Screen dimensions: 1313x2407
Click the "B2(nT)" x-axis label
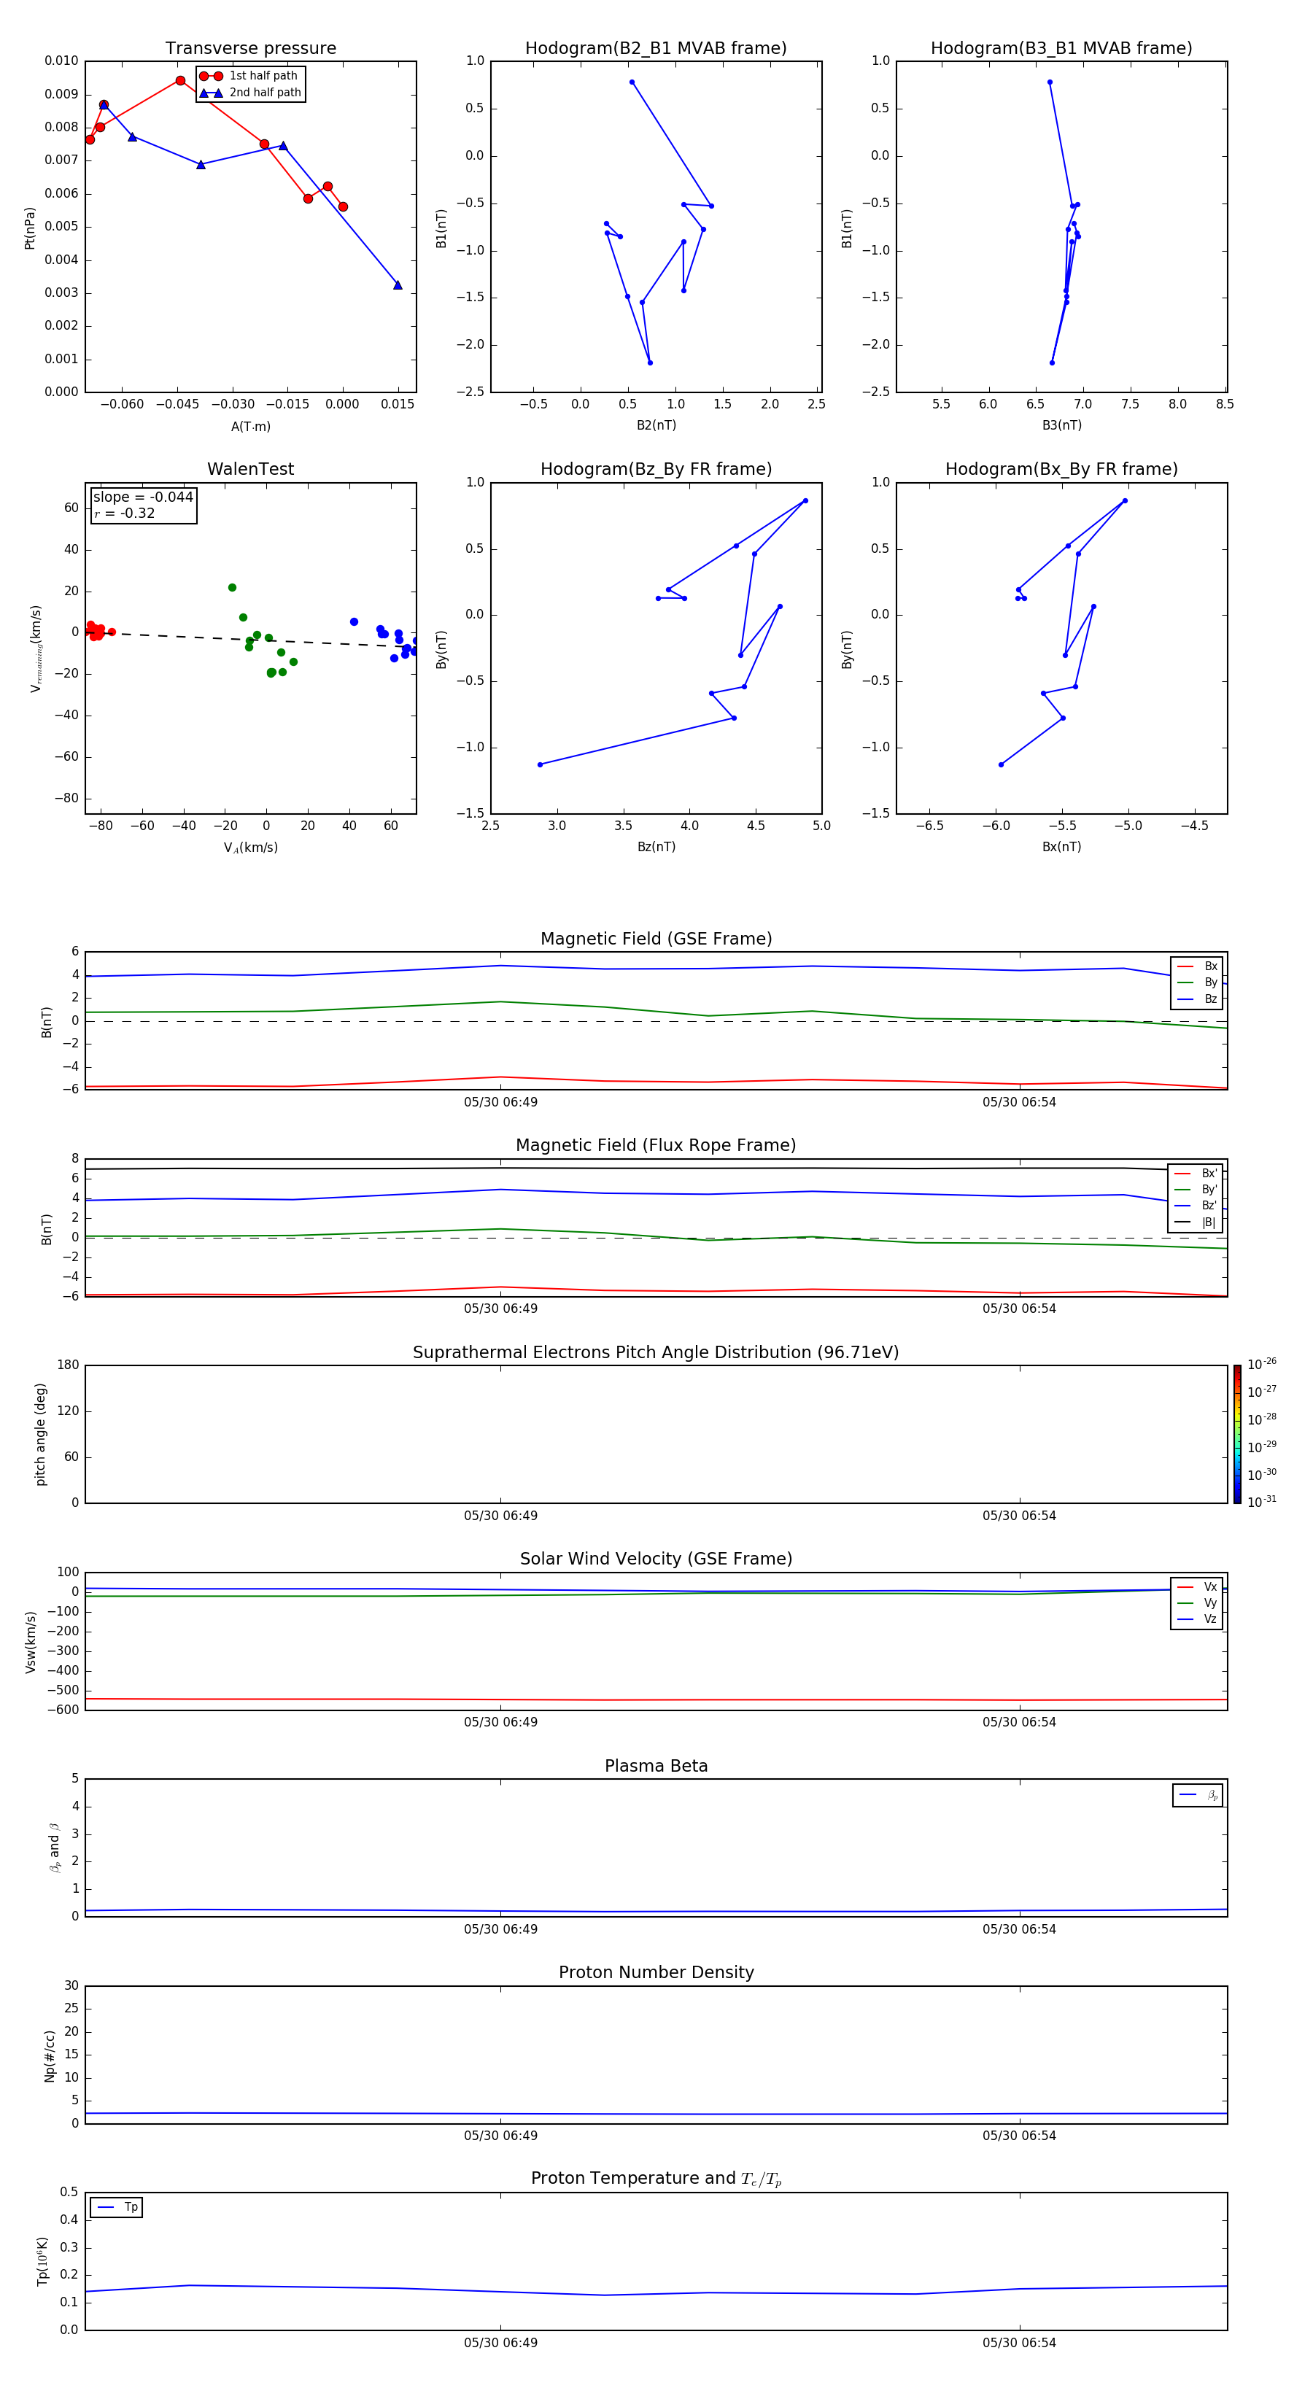click(656, 425)
